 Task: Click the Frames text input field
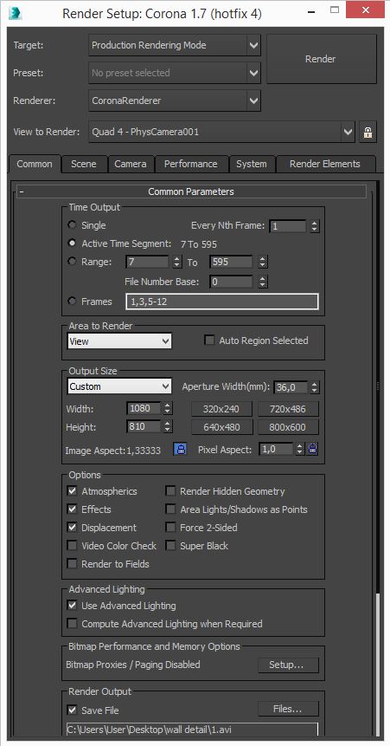(x=222, y=302)
